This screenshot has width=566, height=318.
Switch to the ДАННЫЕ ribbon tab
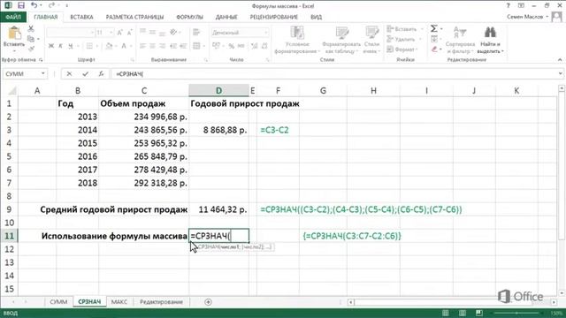[x=226, y=17]
